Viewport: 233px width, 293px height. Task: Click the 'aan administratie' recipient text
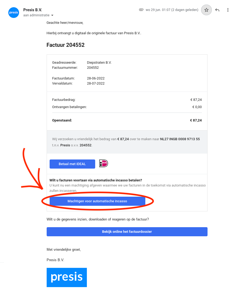click(x=36, y=16)
